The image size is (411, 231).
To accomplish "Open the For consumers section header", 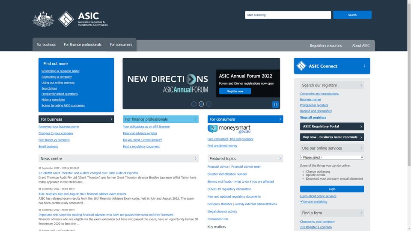I will 245,119.
